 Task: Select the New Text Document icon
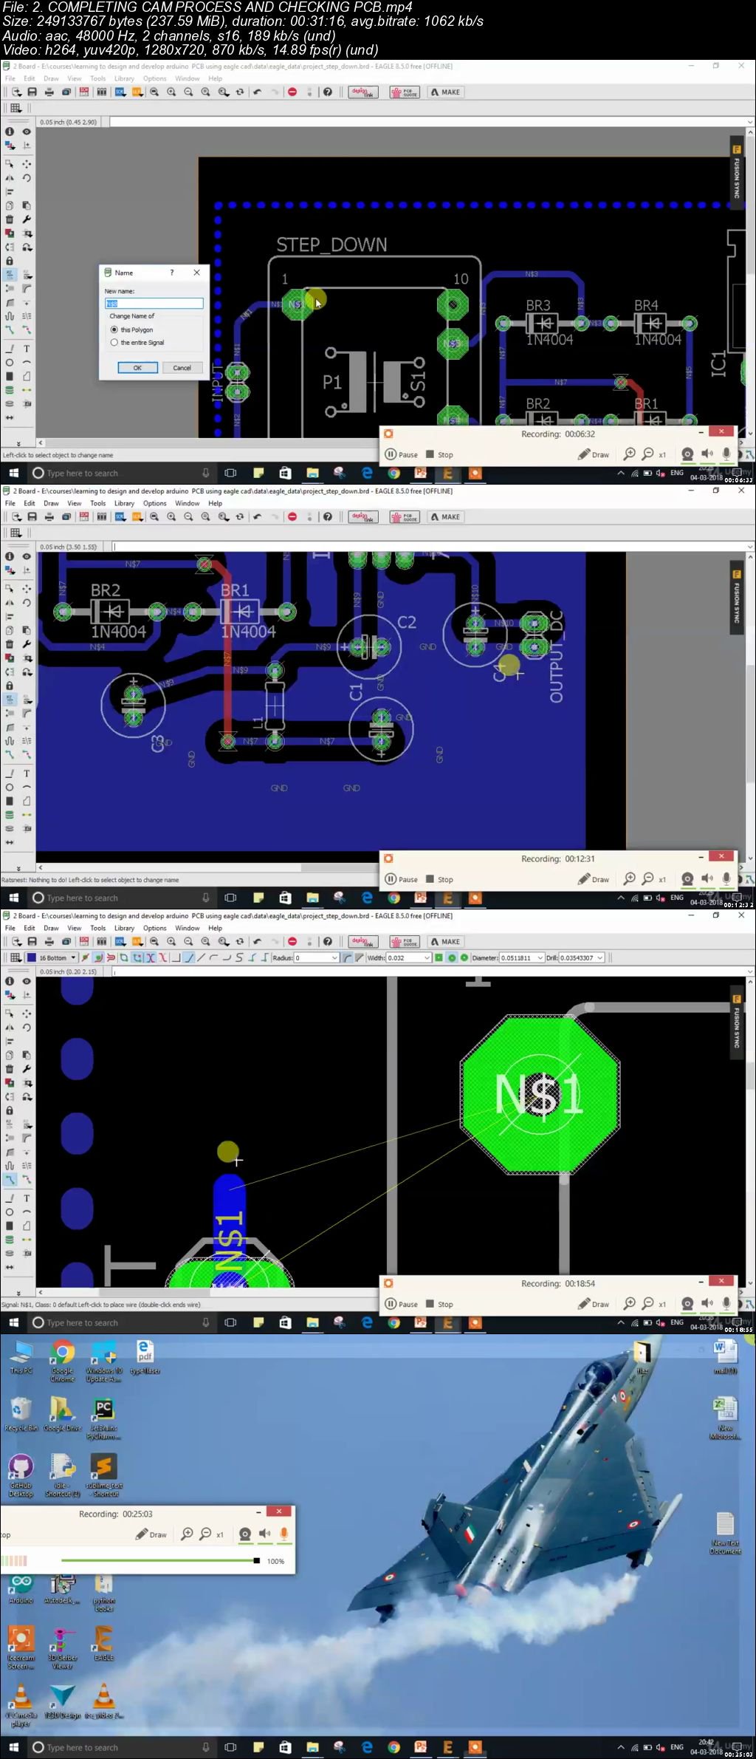pyautogui.click(x=725, y=1534)
